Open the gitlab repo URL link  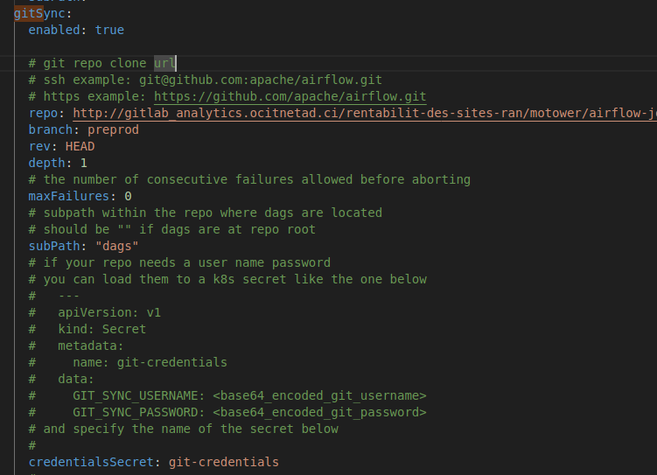point(365,113)
